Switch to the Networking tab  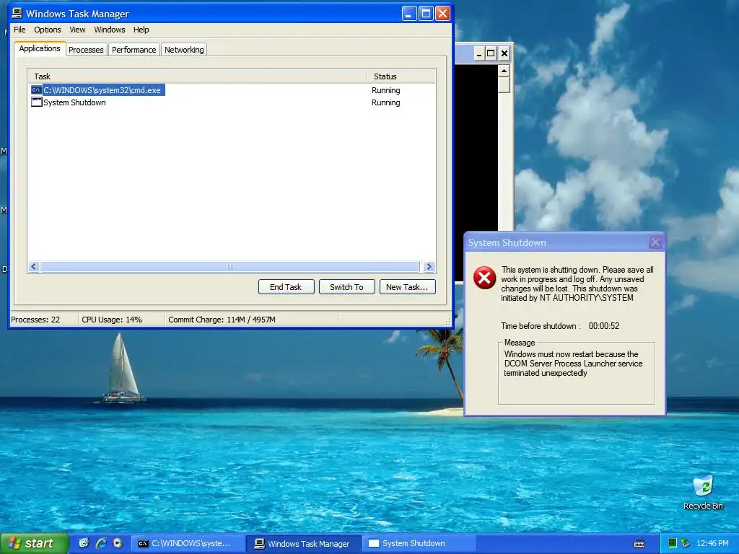(x=184, y=50)
